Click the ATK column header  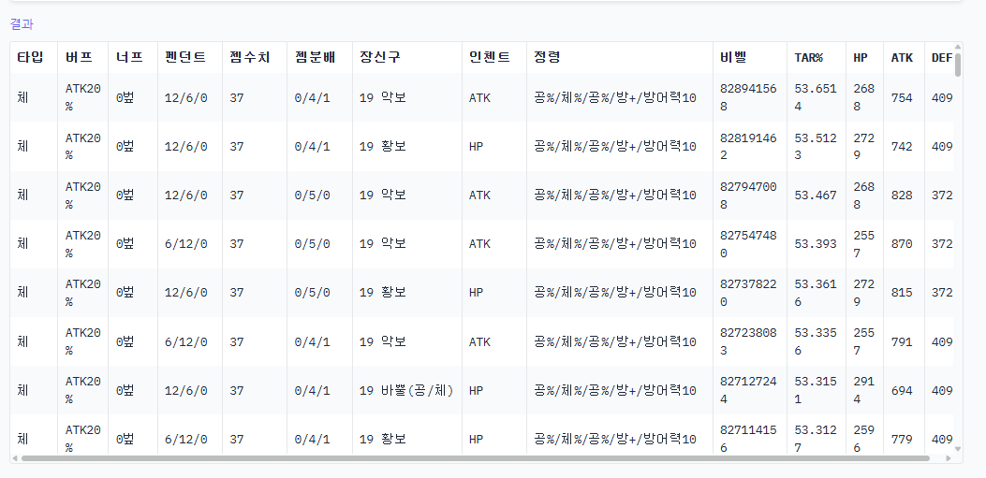pyautogui.click(x=902, y=57)
